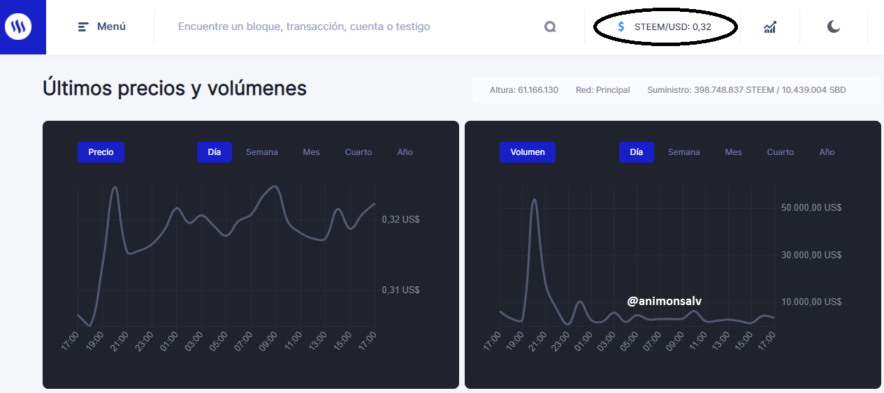
Task: Click the Red: Principal text
Action: point(603,90)
